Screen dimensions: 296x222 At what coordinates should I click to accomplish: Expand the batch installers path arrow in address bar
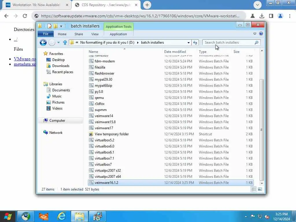click(x=138, y=42)
